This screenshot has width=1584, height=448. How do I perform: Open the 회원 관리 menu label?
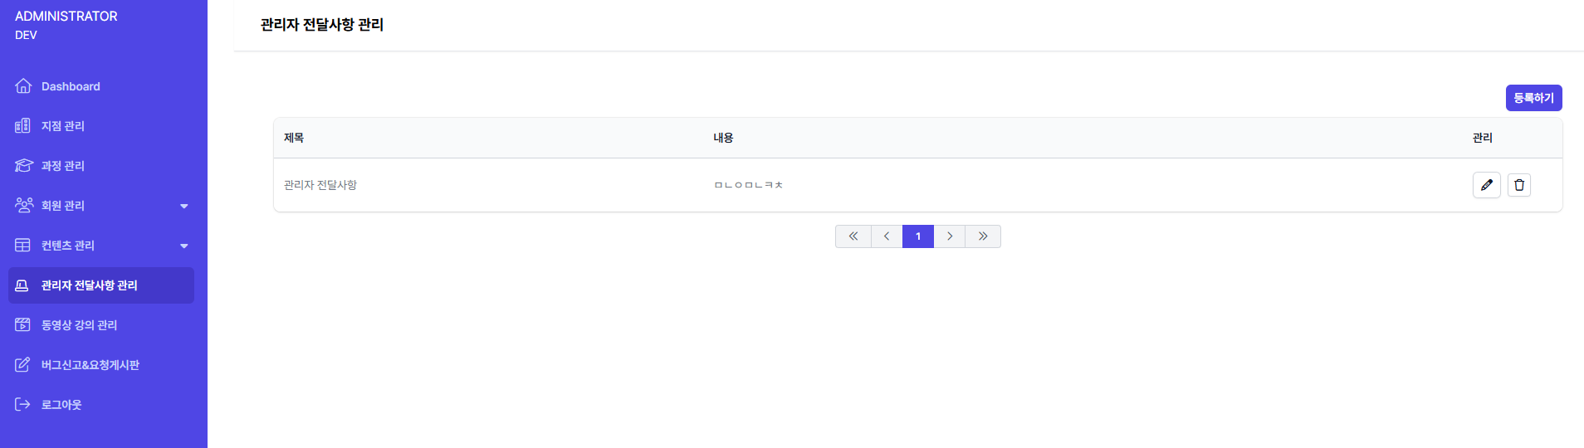63,206
